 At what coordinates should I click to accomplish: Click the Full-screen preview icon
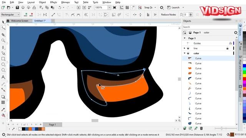115,8
